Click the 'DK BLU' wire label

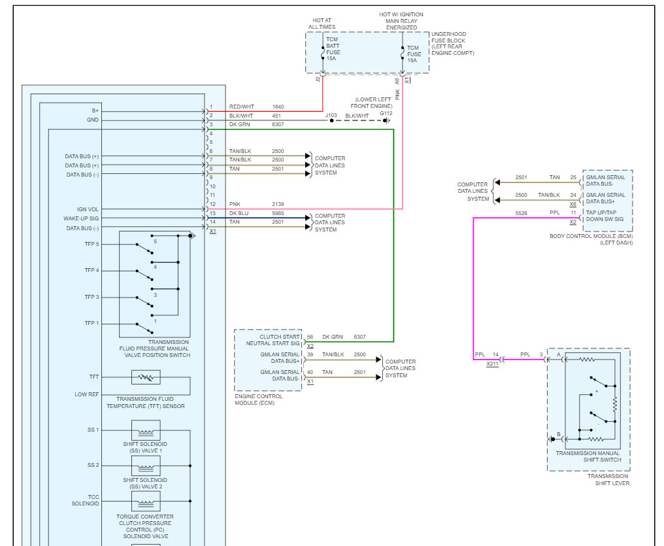pyautogui.click(x=239, y=213)
